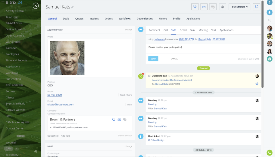This screenshot has height=157, width=275.
Task: Open the Documents dropdown
Action: pyautogui.click(x=239, y=7)
